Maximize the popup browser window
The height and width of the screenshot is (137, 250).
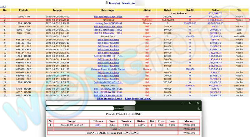190,103
